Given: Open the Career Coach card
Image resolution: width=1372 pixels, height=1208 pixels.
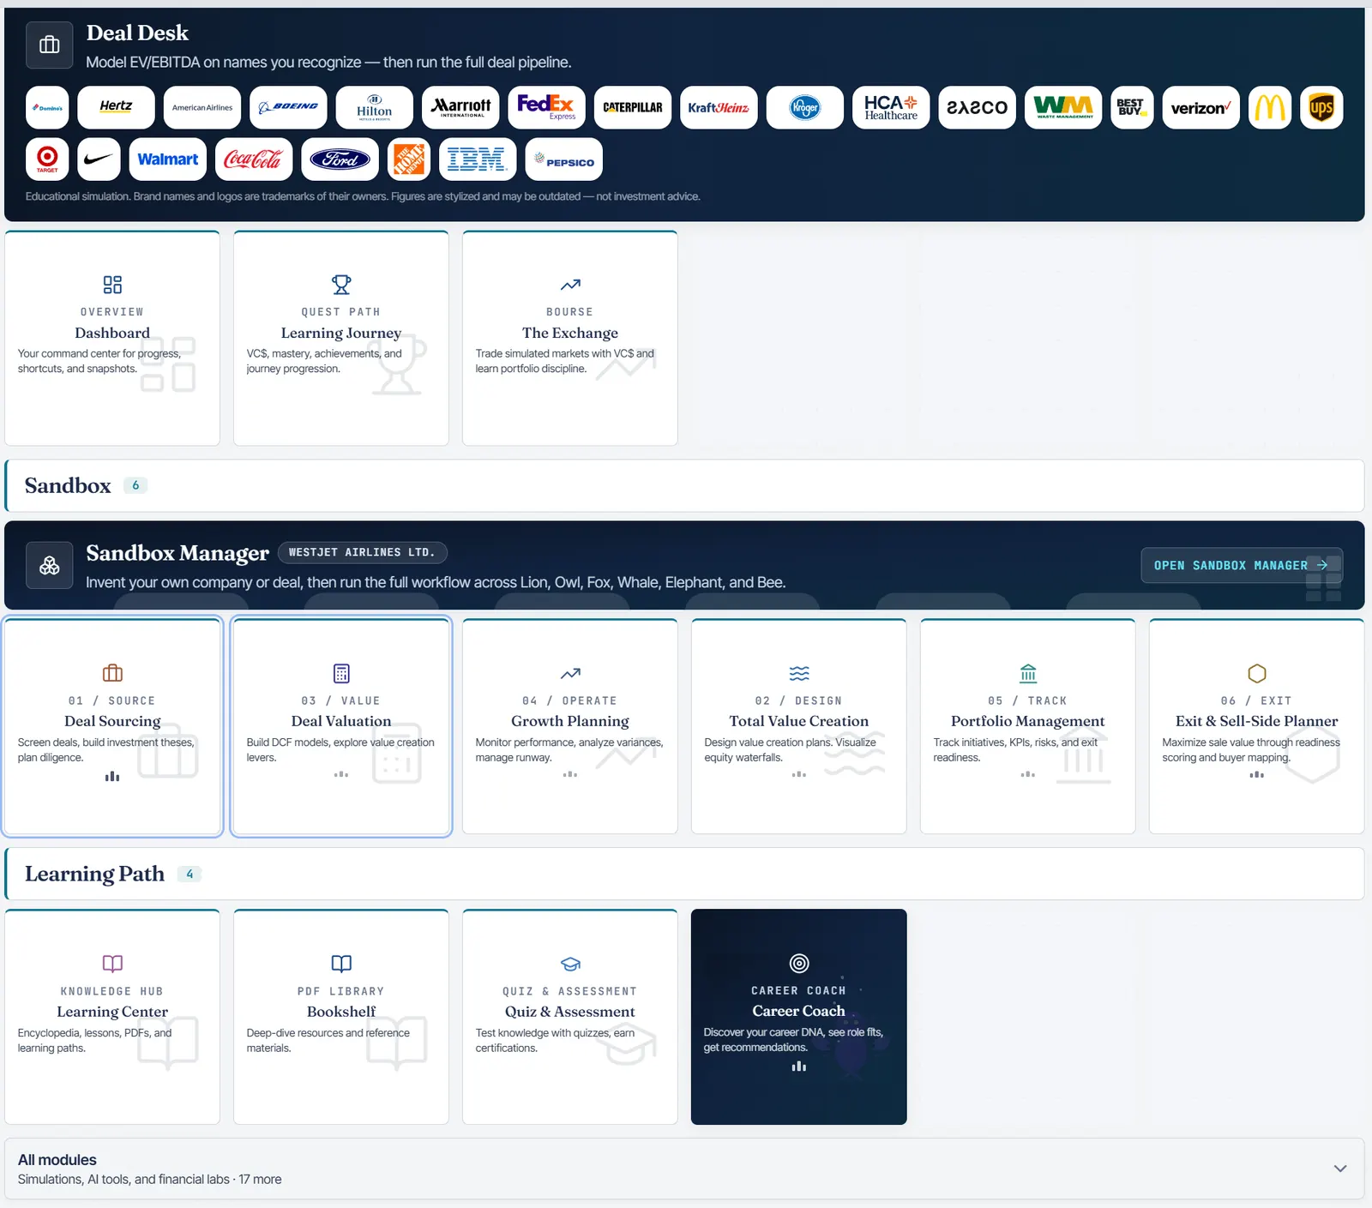Looking at the screenshot, I should [799, 1017].
